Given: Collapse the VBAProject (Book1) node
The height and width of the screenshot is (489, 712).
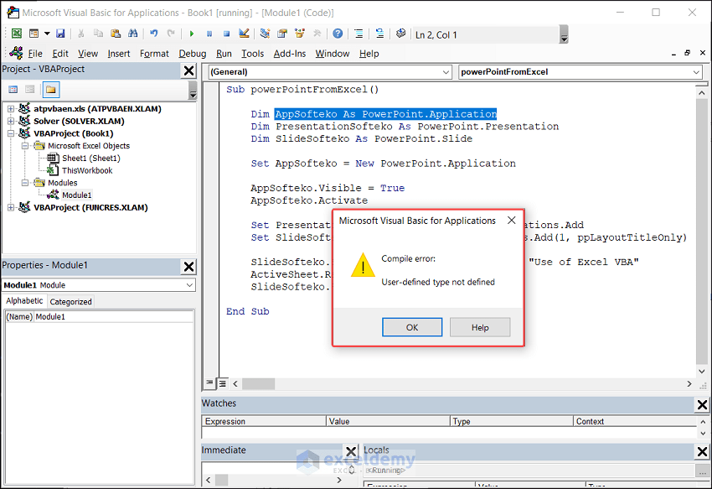Looking at the screenshot, I should pos(11,133).
